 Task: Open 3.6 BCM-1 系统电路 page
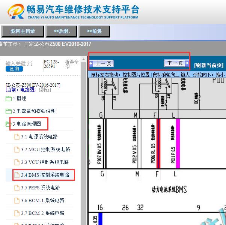43,200
